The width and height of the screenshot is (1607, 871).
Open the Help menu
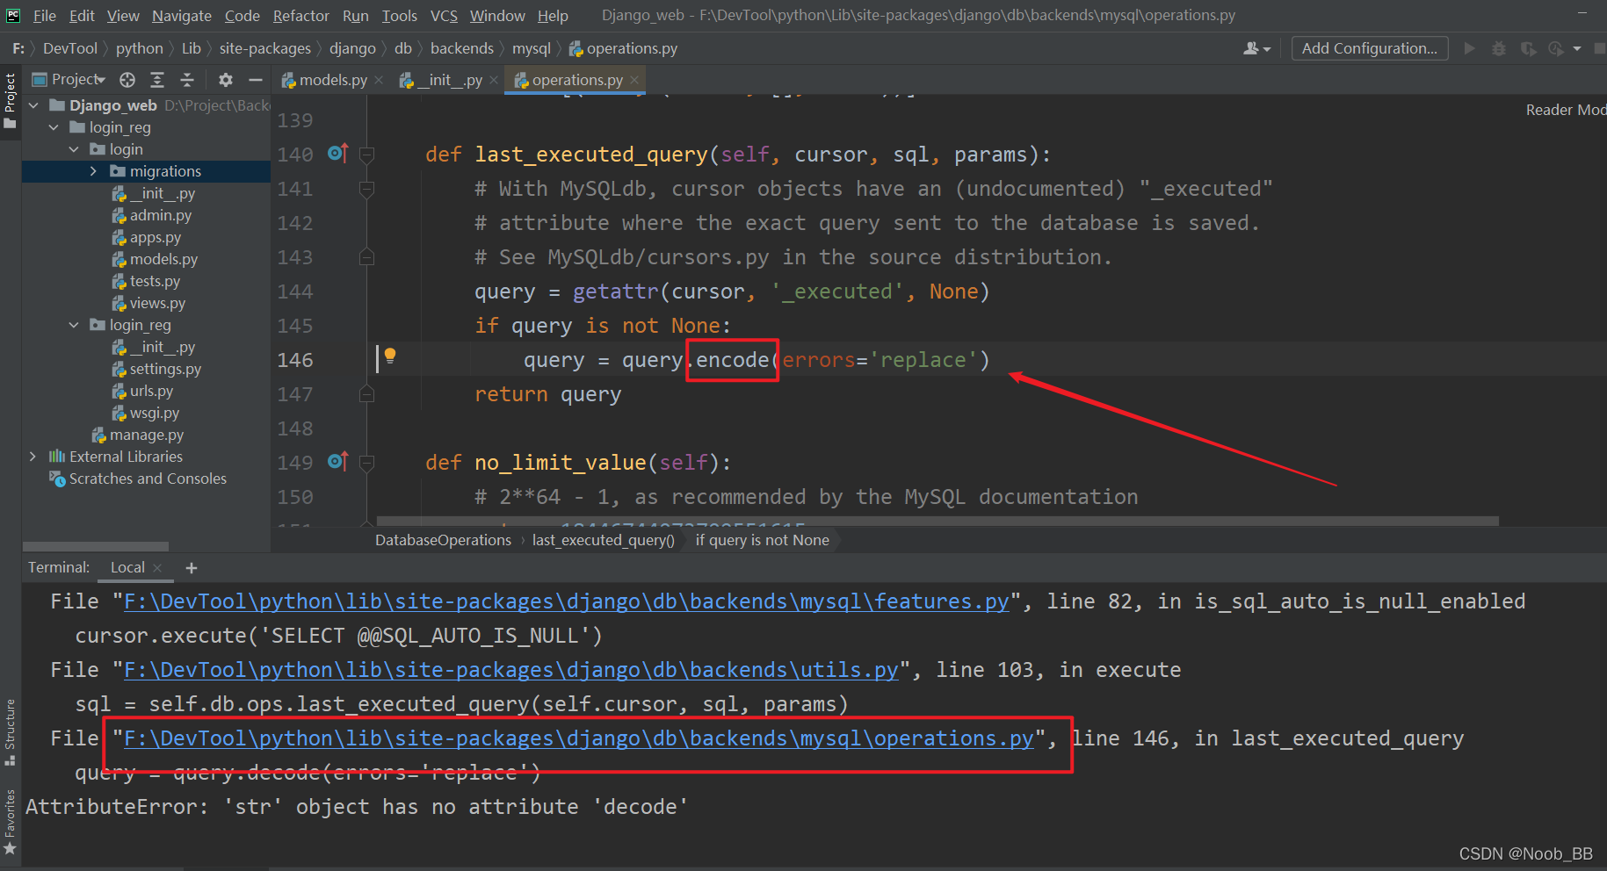click(x=553, y=16)
